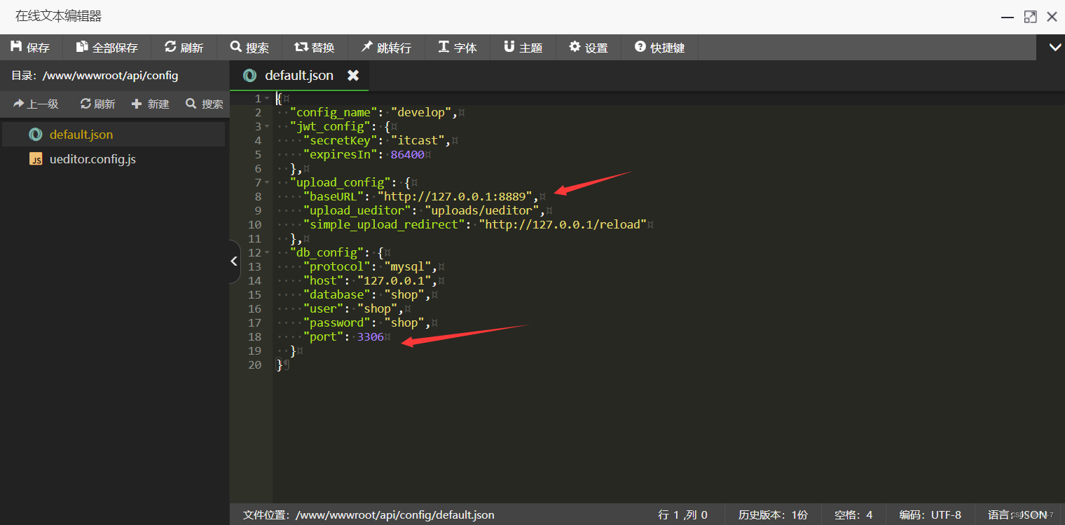Close the default.json tab

353,75
